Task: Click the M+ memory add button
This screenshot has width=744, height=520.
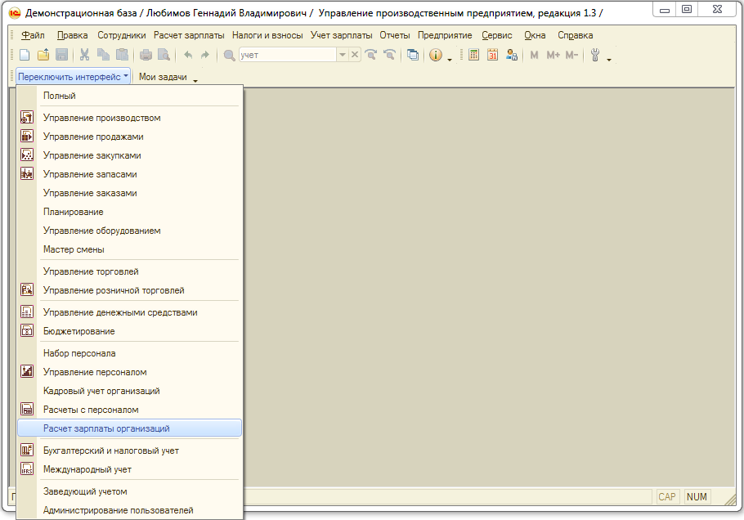Action: tap(553, 55)
